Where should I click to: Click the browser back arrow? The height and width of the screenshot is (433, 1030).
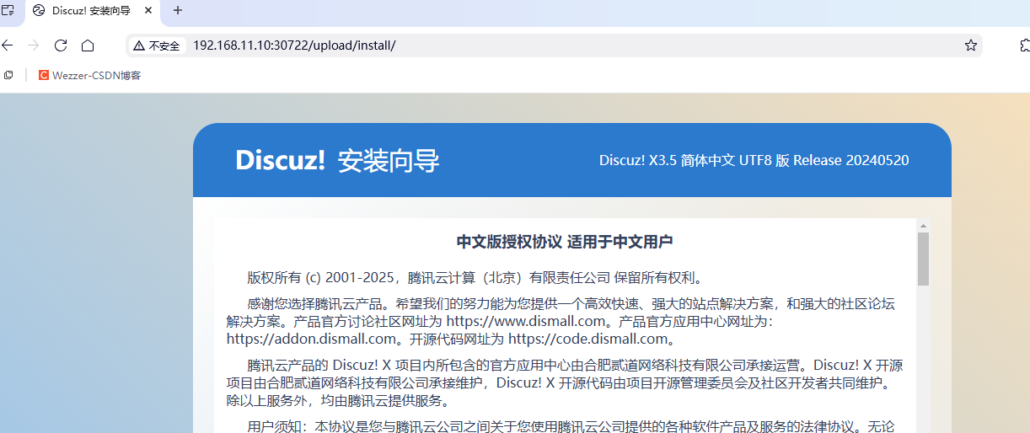[7, 45]
